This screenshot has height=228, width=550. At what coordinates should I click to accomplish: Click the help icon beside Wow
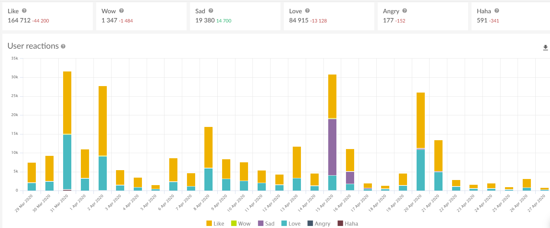tap(121, 11)
